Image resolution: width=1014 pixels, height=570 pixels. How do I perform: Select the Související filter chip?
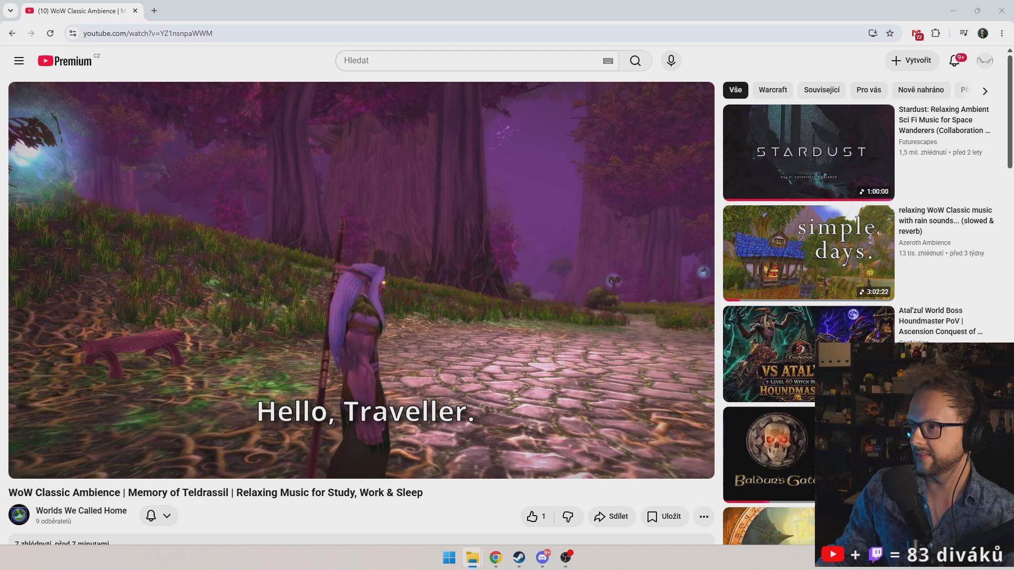coord(822,90)
